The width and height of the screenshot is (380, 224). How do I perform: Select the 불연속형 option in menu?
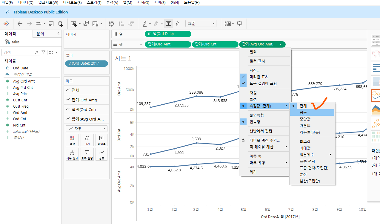pyautogui.click(x=265, y=115)
